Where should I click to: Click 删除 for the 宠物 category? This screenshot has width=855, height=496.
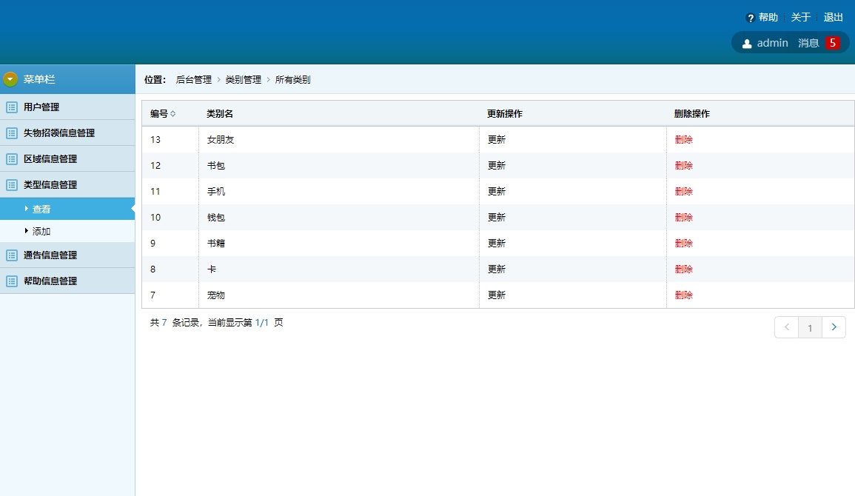tap(683, 295)
